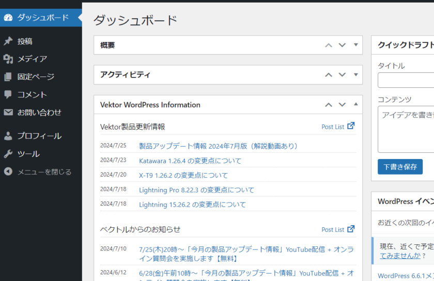Click date 2024/6/12 in announcements list
Viewport: 434px width, 281px height.
tap(113, 272)
